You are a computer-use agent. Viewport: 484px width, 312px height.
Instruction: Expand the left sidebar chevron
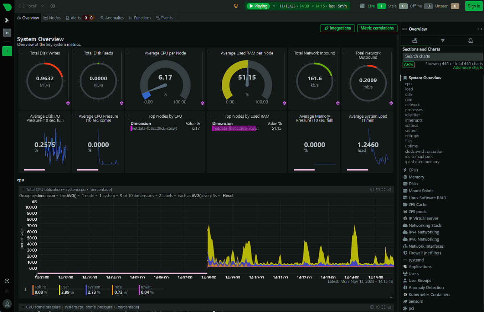coord(7,20)
